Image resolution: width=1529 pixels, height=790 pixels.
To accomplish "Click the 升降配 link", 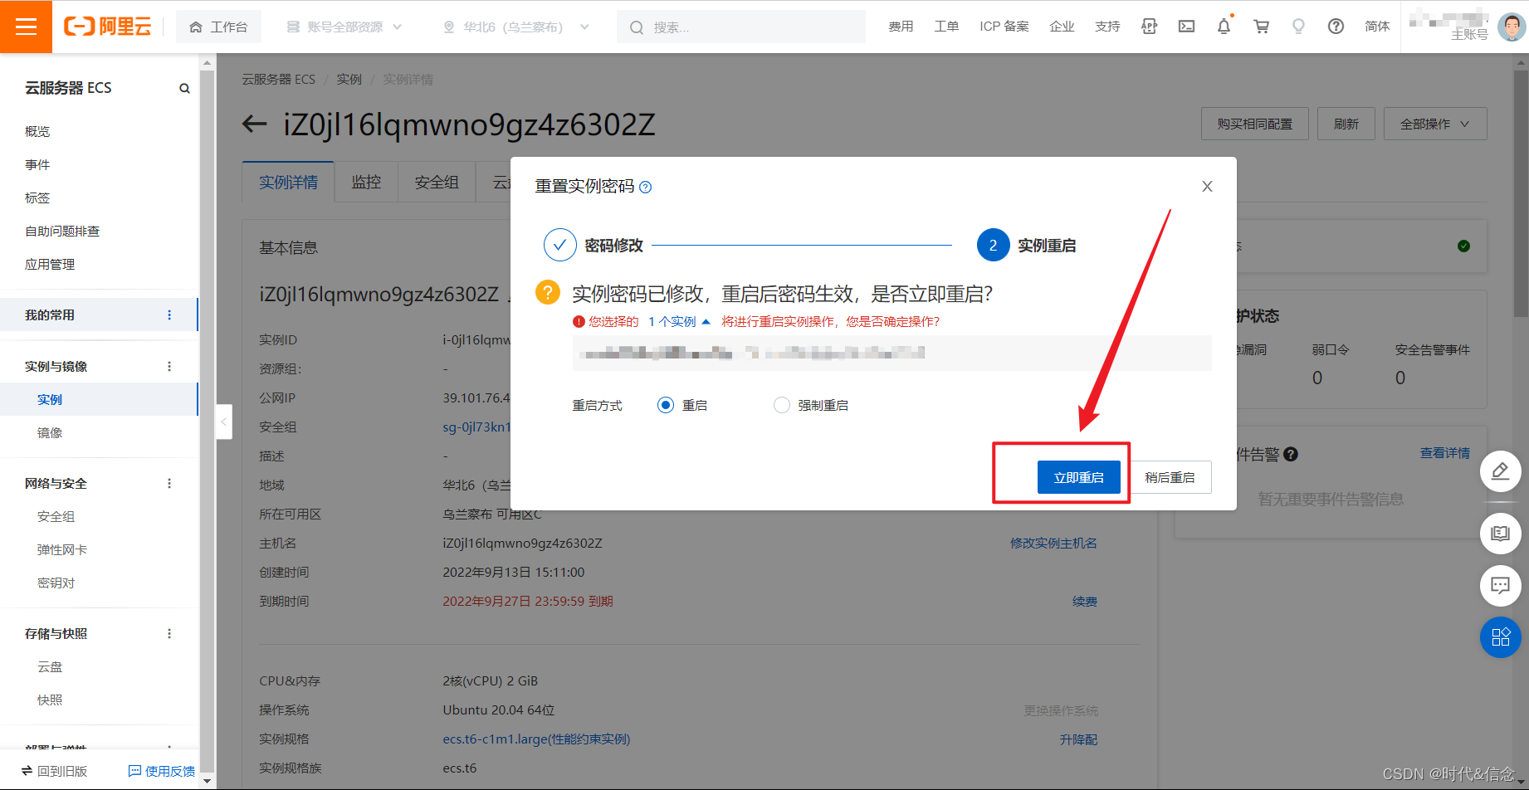I will coord(1078,739).
